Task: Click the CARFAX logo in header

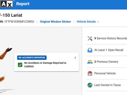Action: (7, 4)
